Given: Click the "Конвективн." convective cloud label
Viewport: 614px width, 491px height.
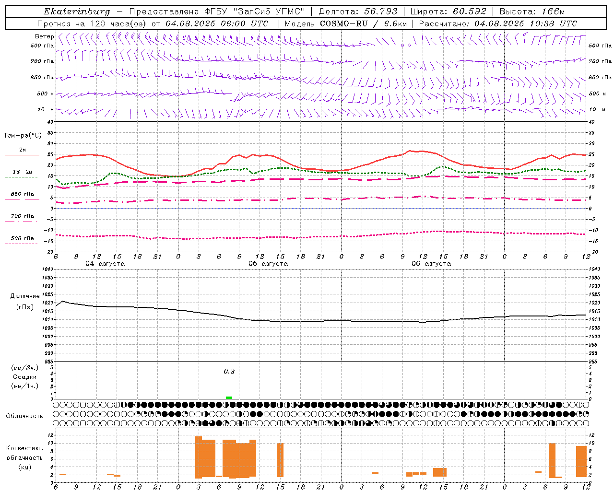Looking at the screenshot, I should (x=24, y=448).
